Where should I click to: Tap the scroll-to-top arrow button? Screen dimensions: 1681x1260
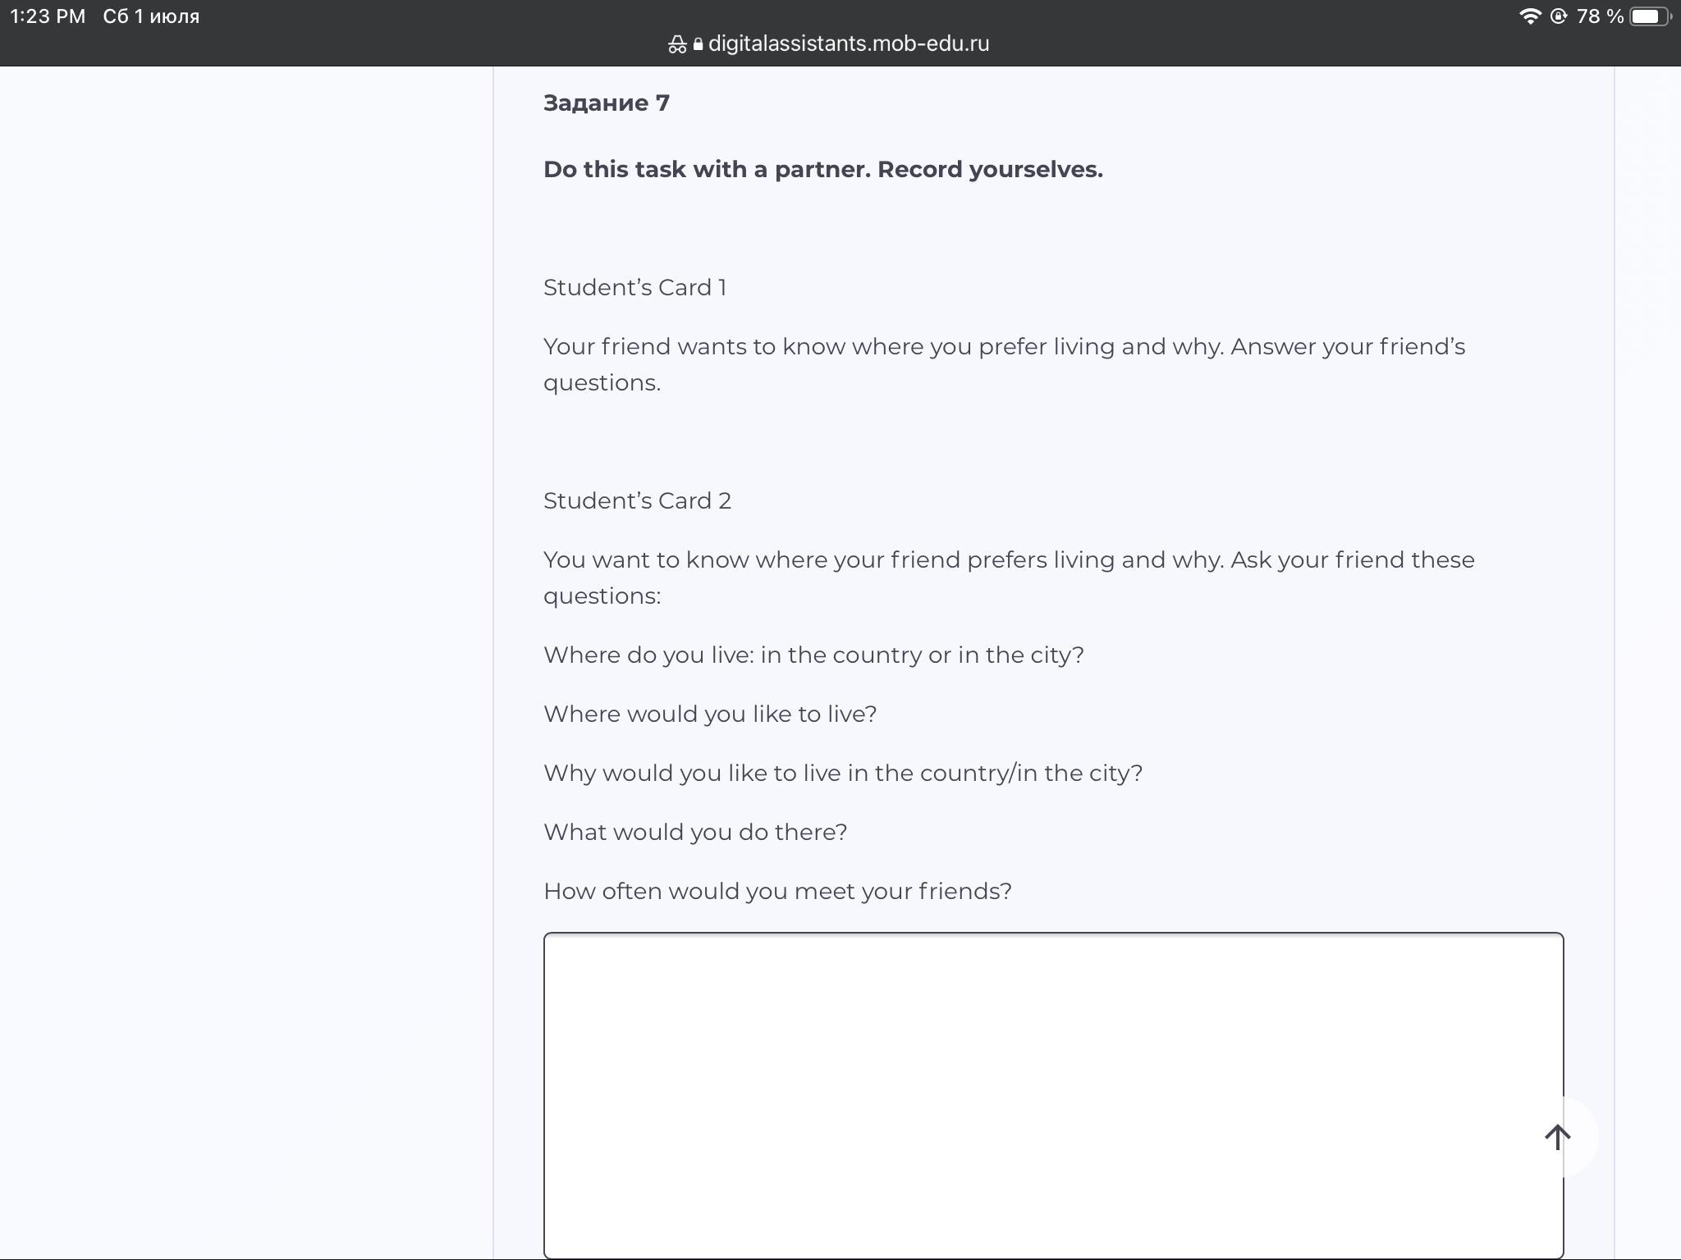(x=1557, y=1137)
